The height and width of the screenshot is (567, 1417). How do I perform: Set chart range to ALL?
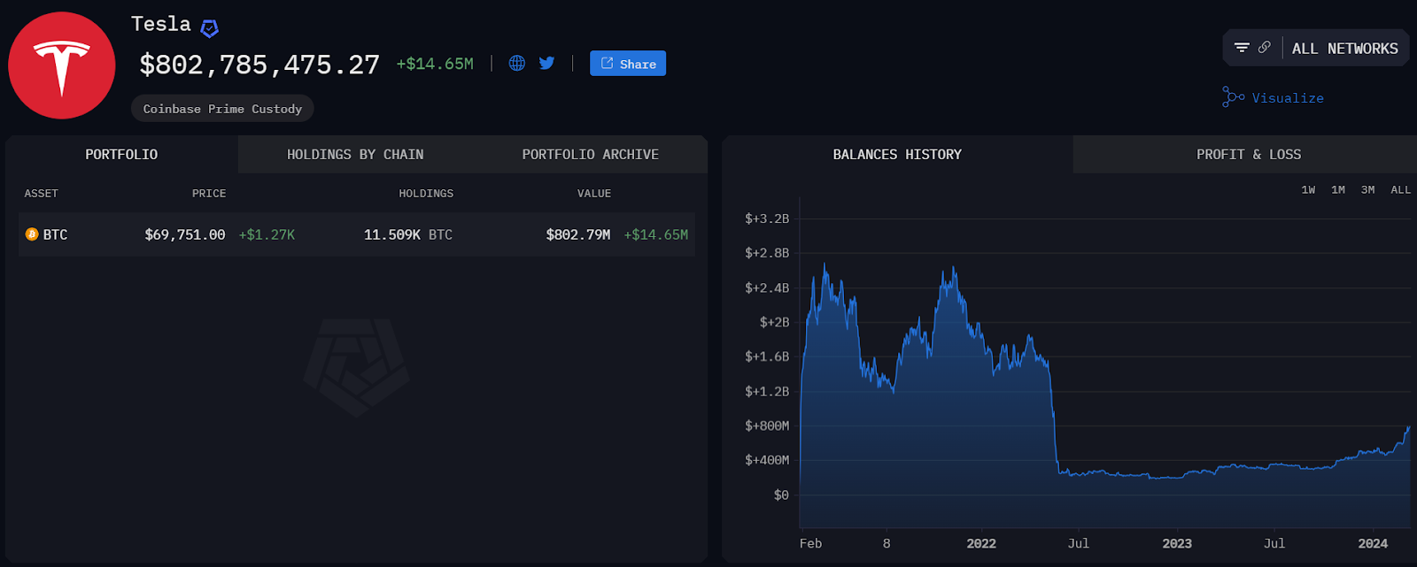coord(1400,189)
